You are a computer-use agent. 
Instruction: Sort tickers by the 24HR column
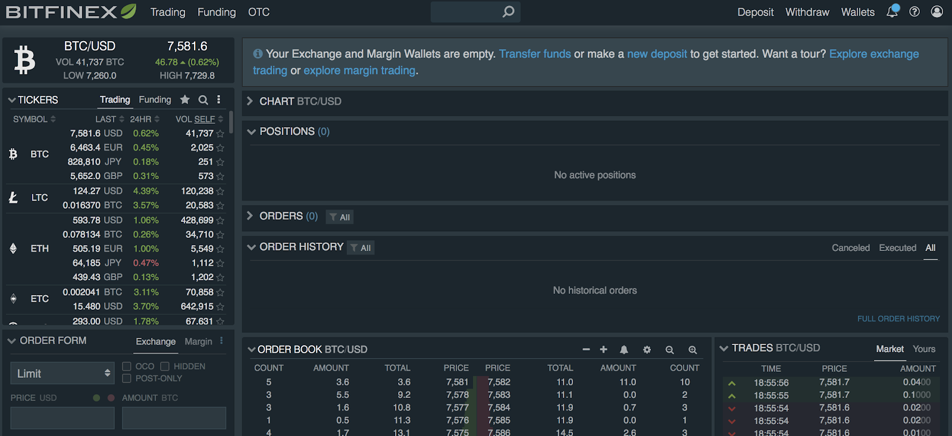point(145,119)
